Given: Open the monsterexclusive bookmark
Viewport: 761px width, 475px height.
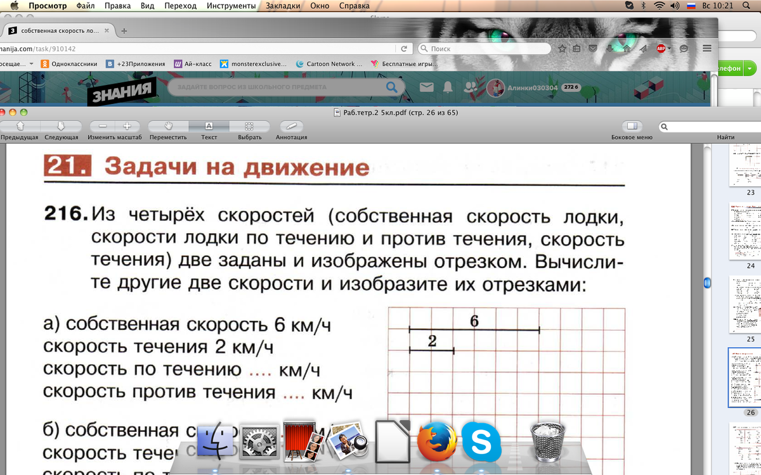Looking at the screenshot, I should (253, 64).
